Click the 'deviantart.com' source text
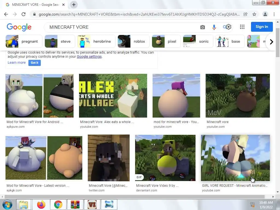Viewport: 280px width, 210px height. [147, 190]
